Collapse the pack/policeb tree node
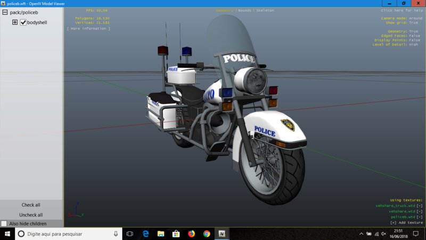Screen dimensions: 426x240 pos(5,12)
